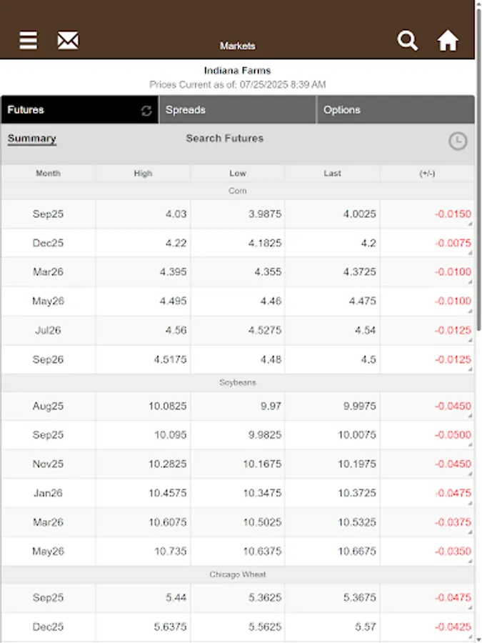Sort the table by the Month header
The image size is (482, 643).
(x=47, y=173)
